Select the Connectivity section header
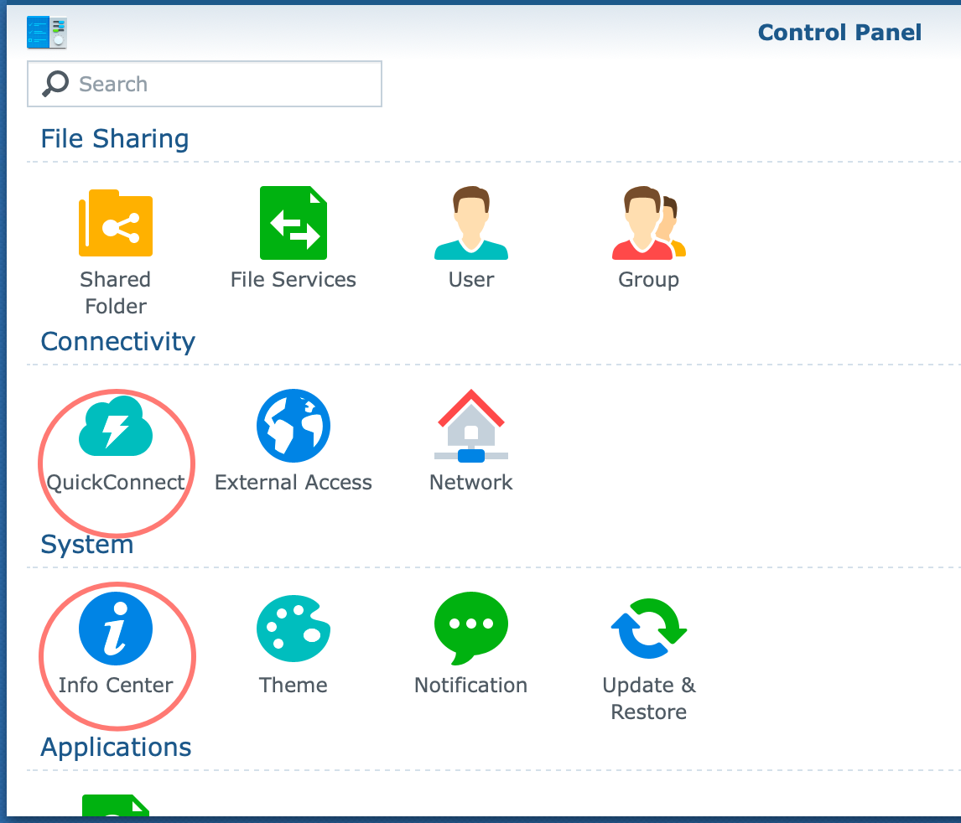 point(117,341)
